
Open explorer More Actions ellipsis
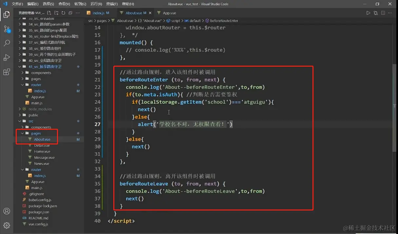click(78, 13)
